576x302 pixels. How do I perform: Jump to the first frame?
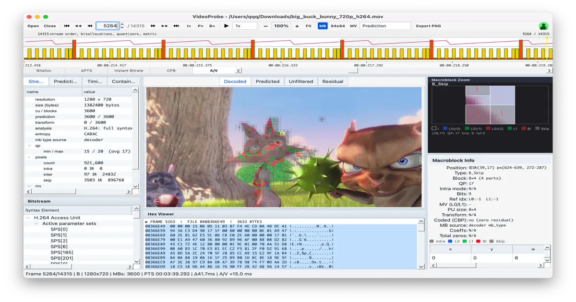67,26
